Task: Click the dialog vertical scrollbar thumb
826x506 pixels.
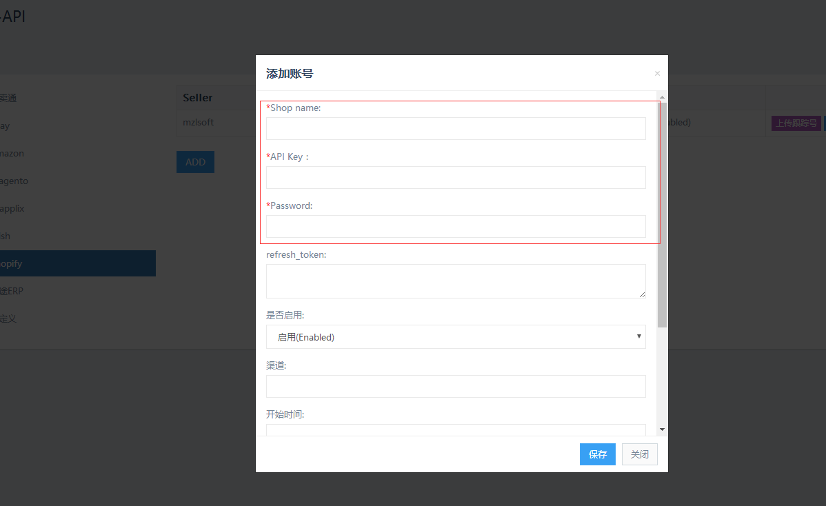Action: click(662, 215)
